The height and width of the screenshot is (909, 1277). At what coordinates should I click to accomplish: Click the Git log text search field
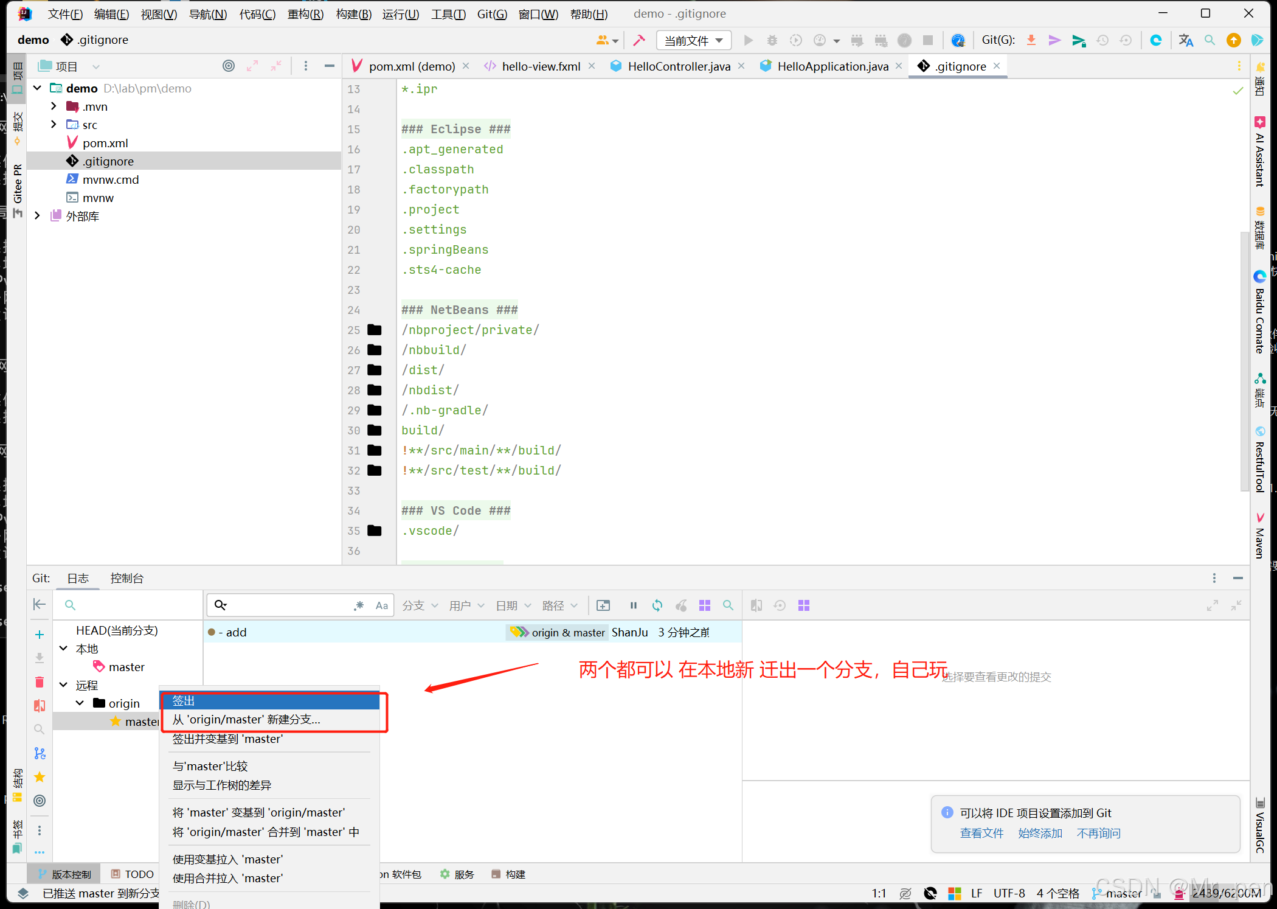pos(289,605)
